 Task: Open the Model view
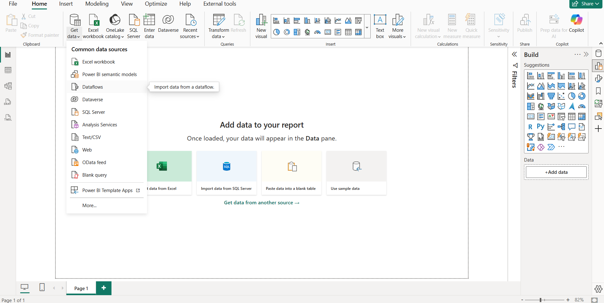tap(8, 86)
